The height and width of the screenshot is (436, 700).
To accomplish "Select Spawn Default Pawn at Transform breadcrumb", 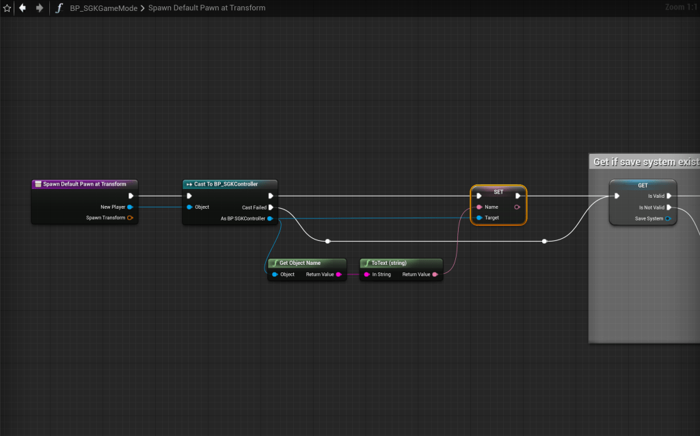I will [x=206, y=8].
